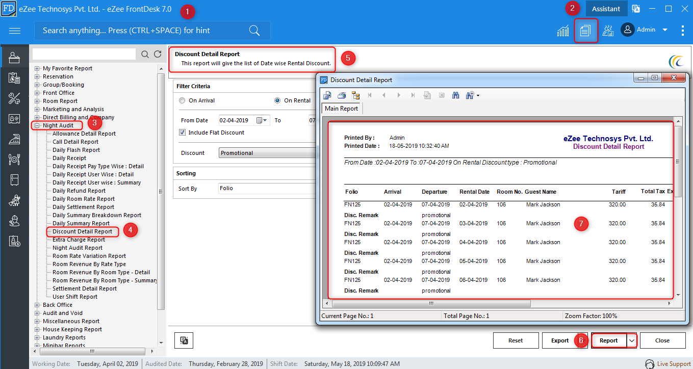693x369 pixels.
Task: Expand the My Favorite Report node
Action: 37,68
